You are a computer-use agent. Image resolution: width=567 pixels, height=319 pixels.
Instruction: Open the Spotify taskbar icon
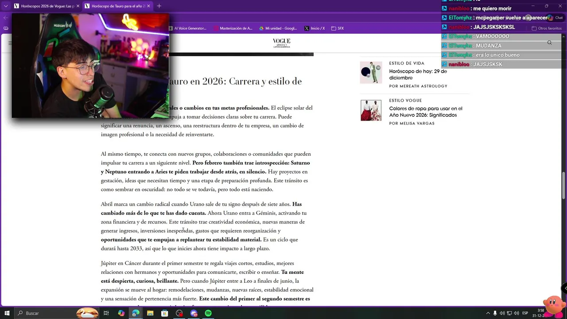[x=208, y=313]
